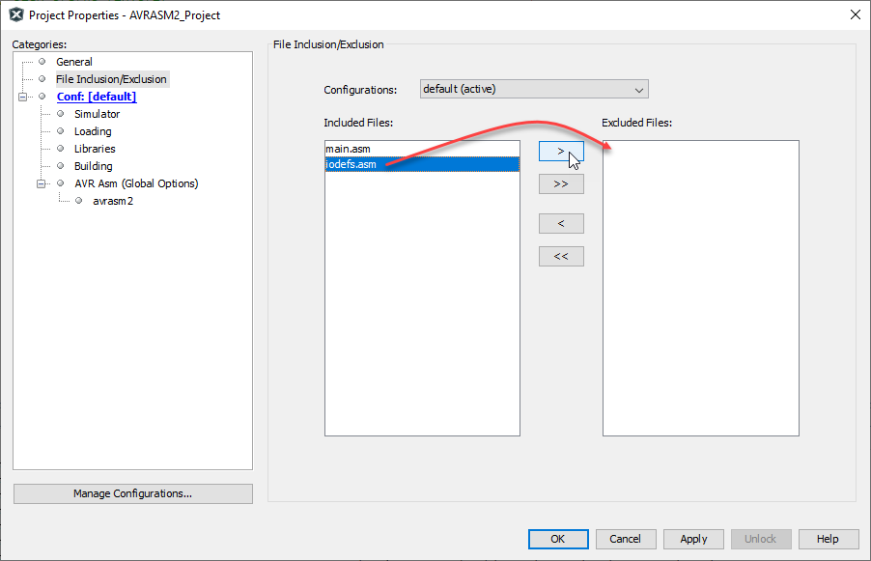
Task: Apply the property changes
Action: [693, 539]
